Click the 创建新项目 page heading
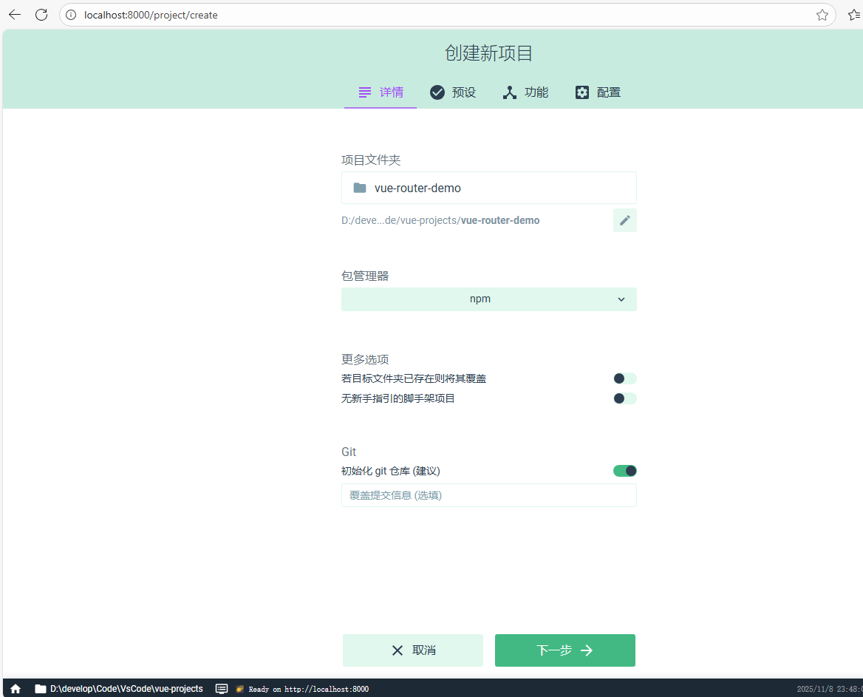 click(x=488, y=53)
